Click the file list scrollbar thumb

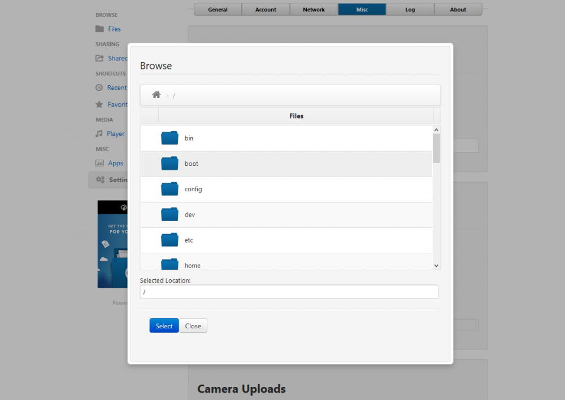436,148
